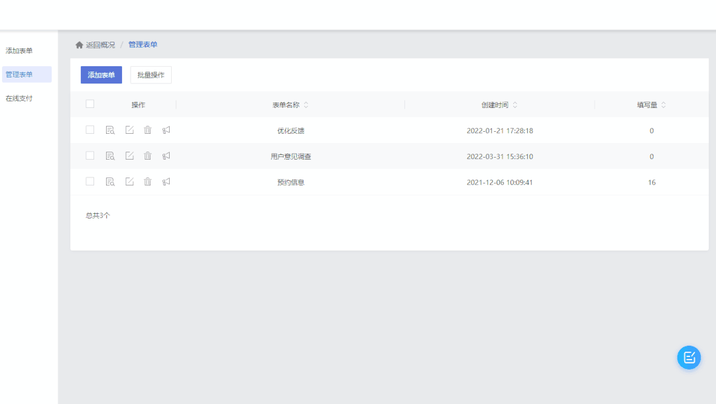Screen dimensions: 716x404
Task: Open 添加表单 in the sidebar
Action: pyautogui.click(x=19, y=50)
